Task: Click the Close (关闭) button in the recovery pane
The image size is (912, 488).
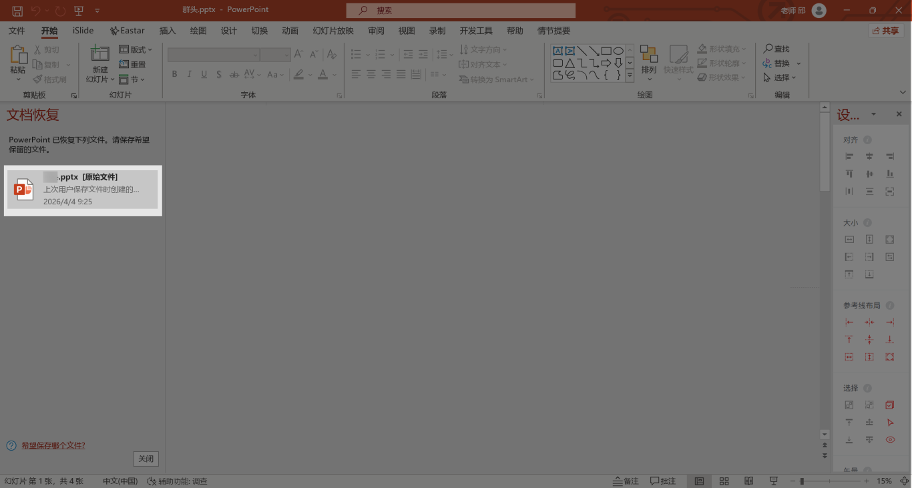Action: (146, 459)
